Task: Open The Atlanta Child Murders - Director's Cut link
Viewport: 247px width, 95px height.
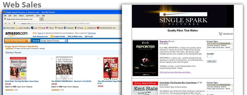Action: (71, 81)
